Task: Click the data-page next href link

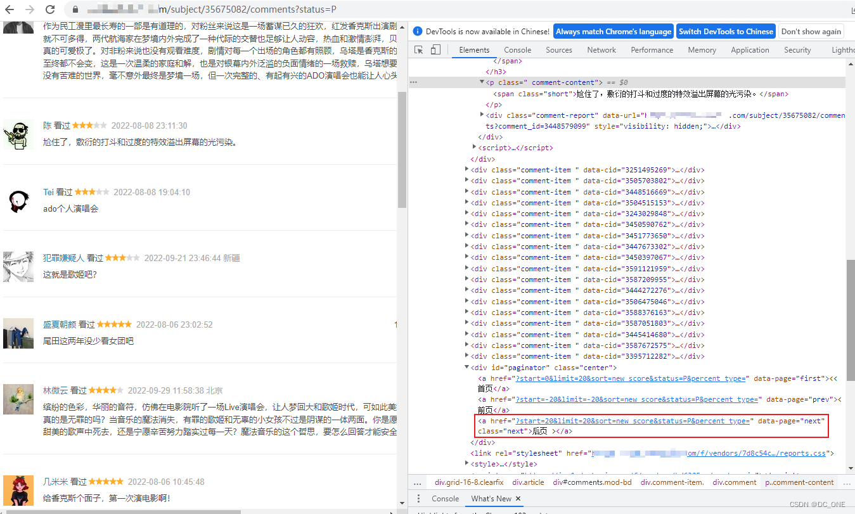Action: 633,421
